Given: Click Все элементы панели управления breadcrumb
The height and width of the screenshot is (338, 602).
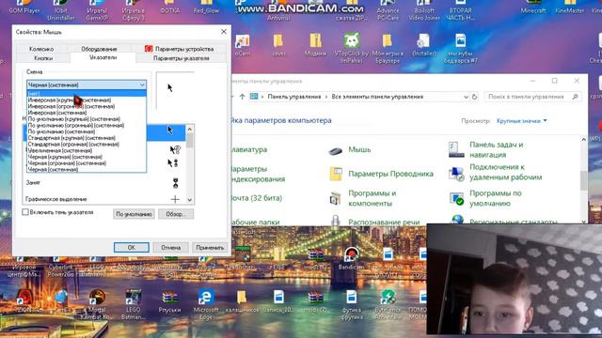Looking at the screenshot, I should tap(377, 97).
